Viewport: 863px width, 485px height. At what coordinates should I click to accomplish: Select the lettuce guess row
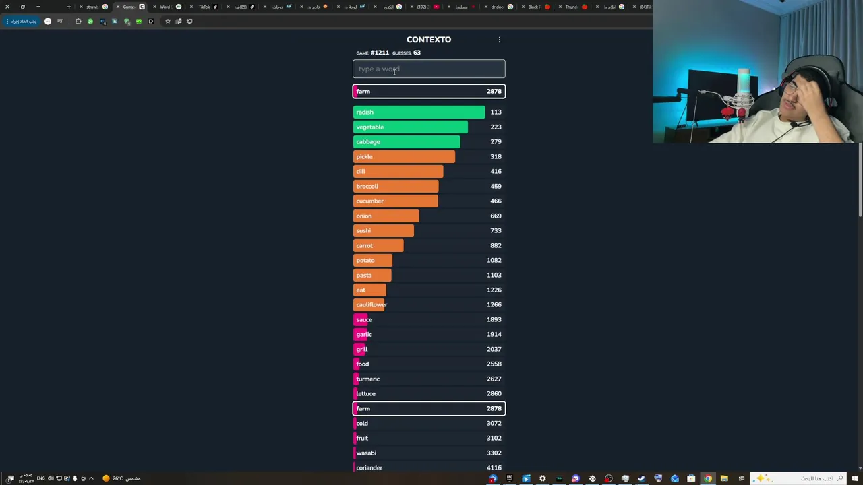pos(429,393)
